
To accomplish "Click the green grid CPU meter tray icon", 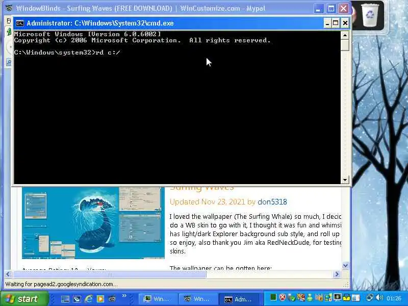I will coord(273,297).
